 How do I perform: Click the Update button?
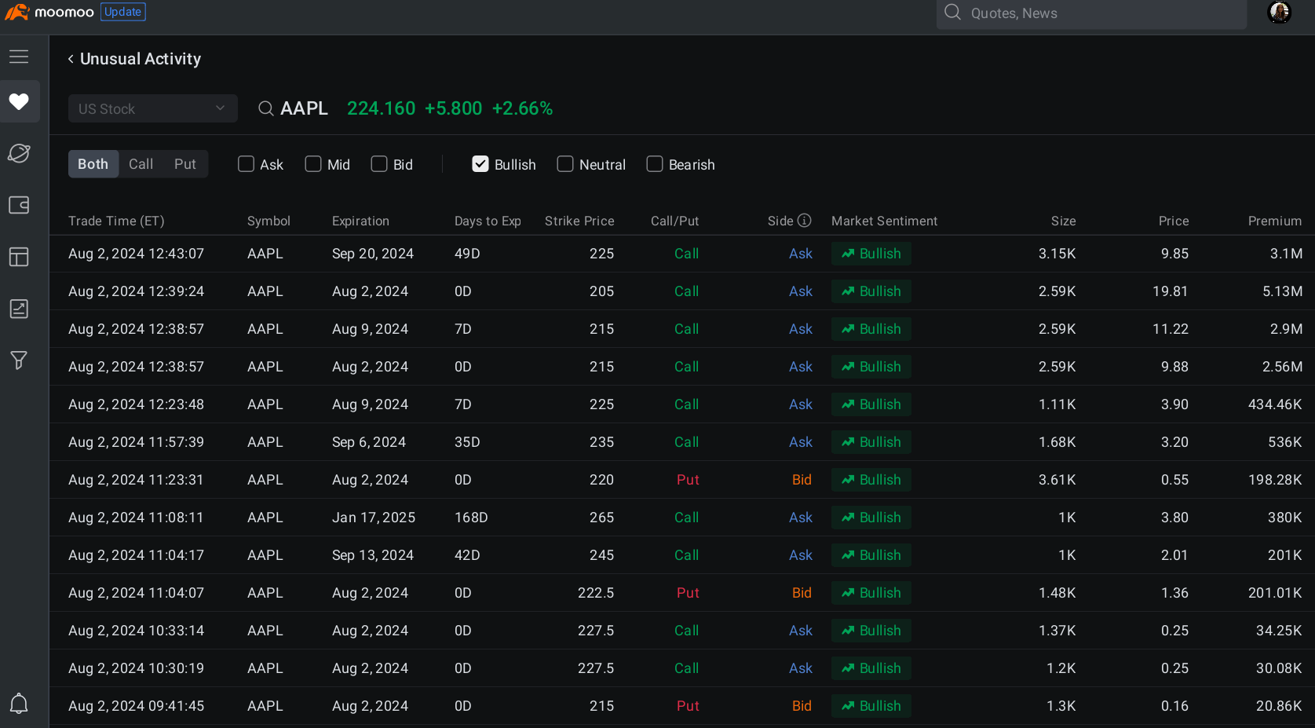click(123, 12)
